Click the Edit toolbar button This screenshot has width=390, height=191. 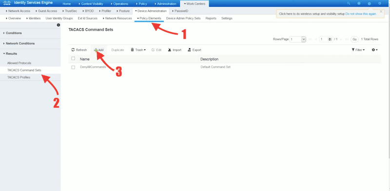point(156,50)
